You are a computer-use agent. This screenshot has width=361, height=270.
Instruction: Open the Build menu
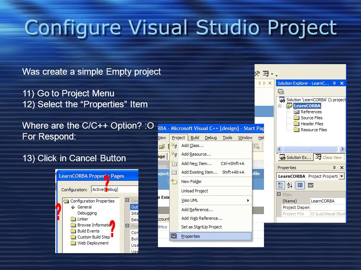(195, 138)
